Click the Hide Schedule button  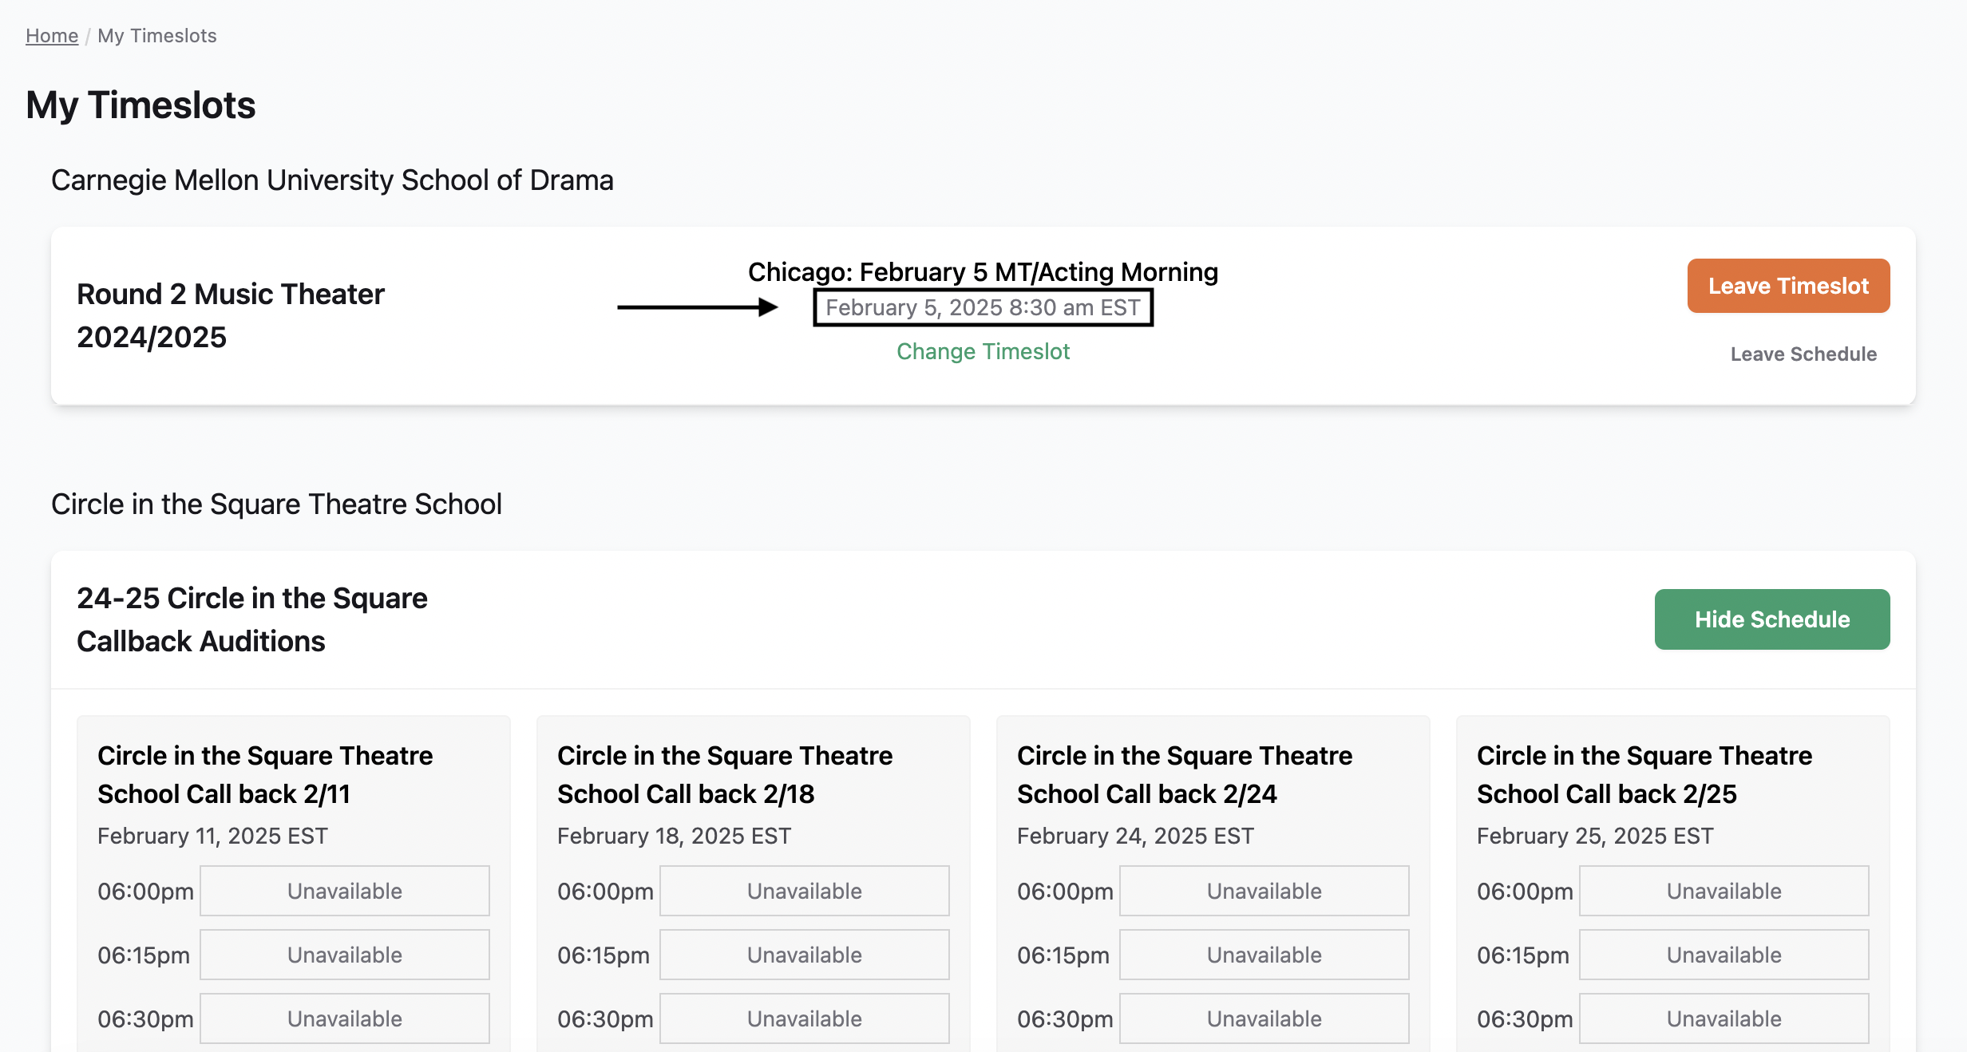1772,619
